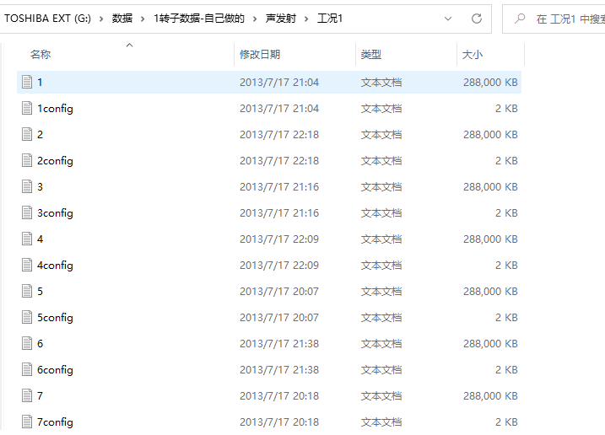The width and height of the screenshot is (605, 435).
Task: Sort files by 名称 column header
Action: coord(41,55)
